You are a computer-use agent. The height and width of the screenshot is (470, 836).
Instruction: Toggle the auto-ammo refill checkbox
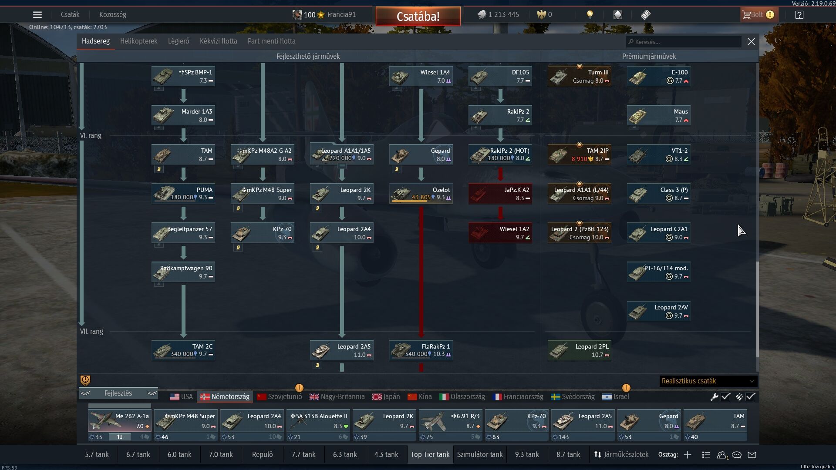click(x=751, y=397)
